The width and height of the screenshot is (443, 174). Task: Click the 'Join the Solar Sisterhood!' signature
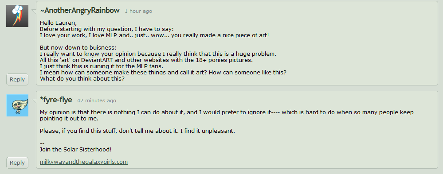tap(75, 150)
